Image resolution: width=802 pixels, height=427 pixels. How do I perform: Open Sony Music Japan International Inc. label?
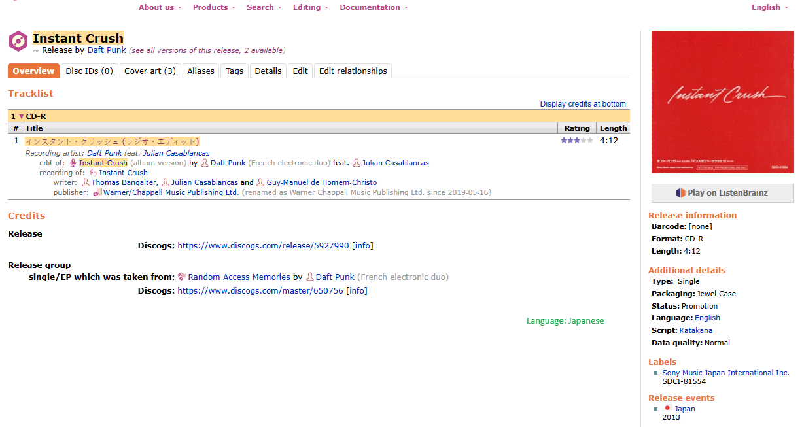726,373
